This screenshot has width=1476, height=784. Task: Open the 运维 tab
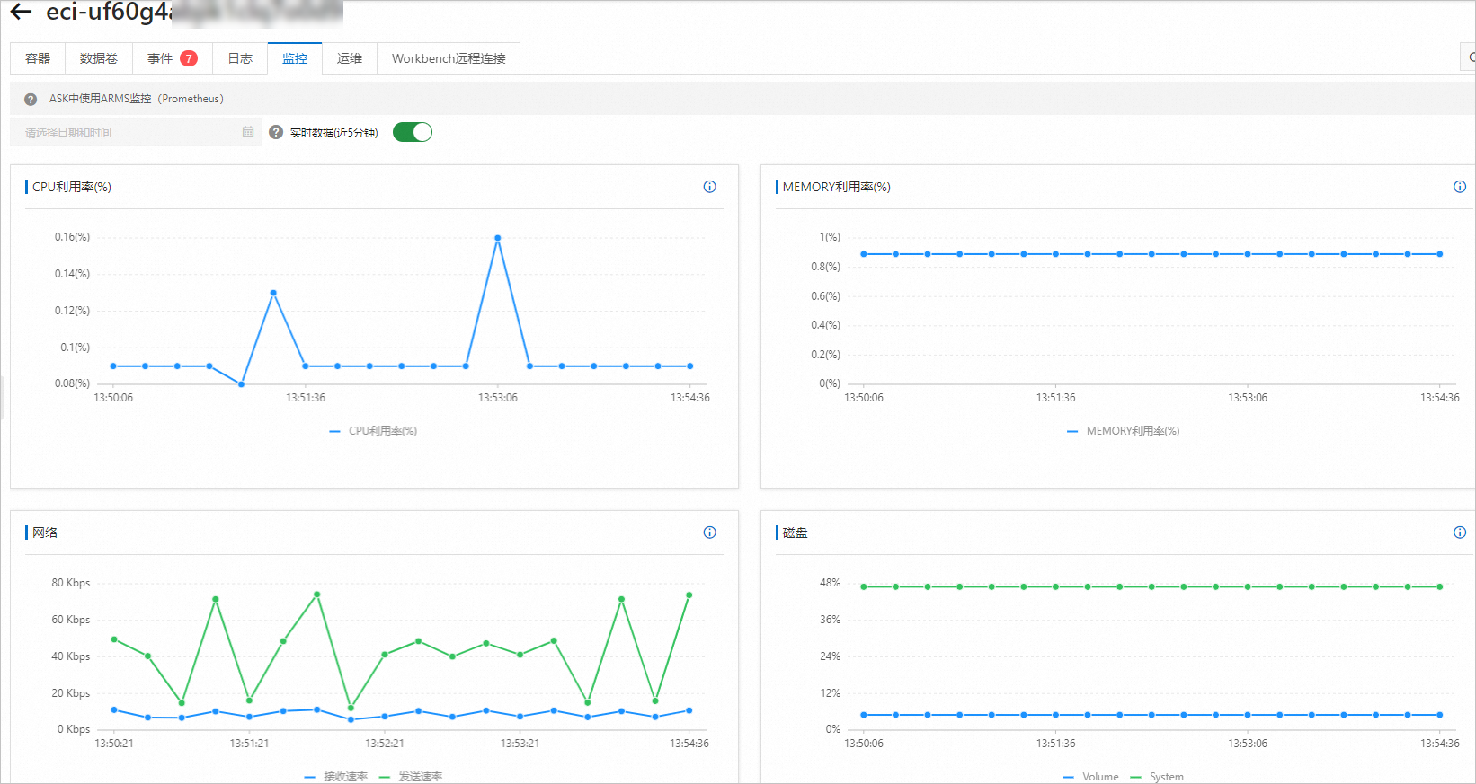click(x=350, y=58)
